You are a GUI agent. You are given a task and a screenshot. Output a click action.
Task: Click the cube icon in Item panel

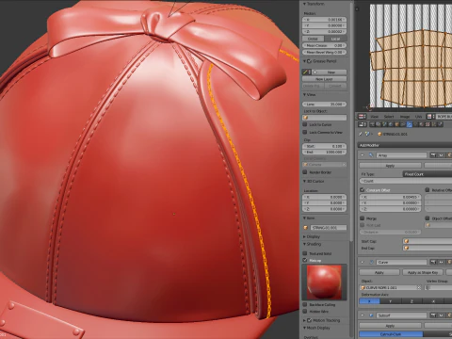click(306, 227)
